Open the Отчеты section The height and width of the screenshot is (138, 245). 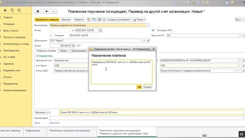[7, 77]
